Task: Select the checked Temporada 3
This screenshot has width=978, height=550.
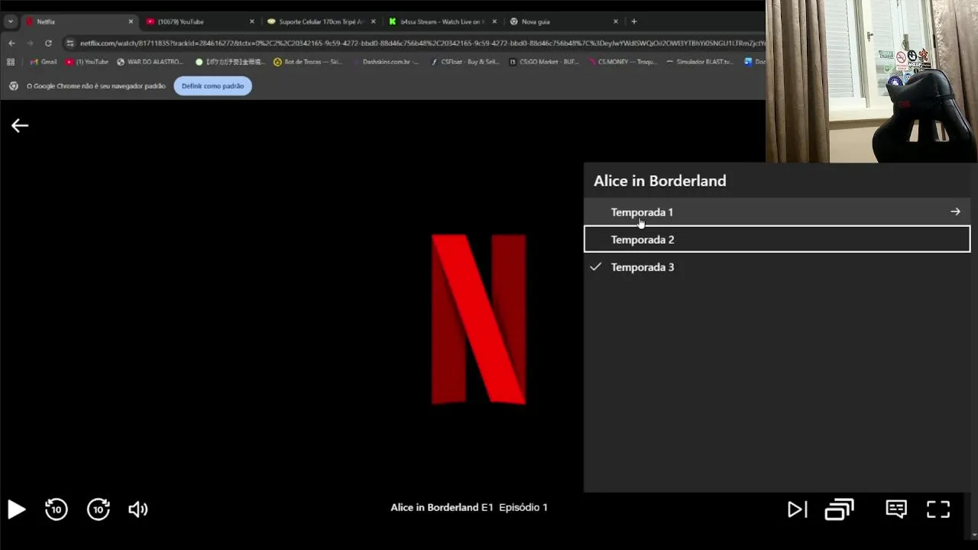Action: [777, 267]
